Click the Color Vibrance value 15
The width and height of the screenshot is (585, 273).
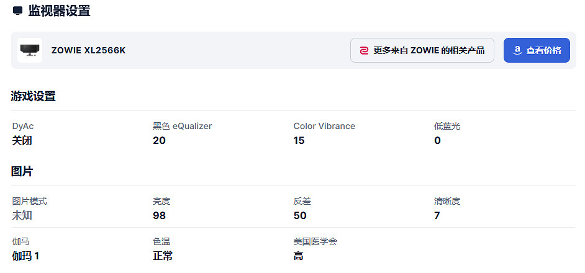(299, 141)
